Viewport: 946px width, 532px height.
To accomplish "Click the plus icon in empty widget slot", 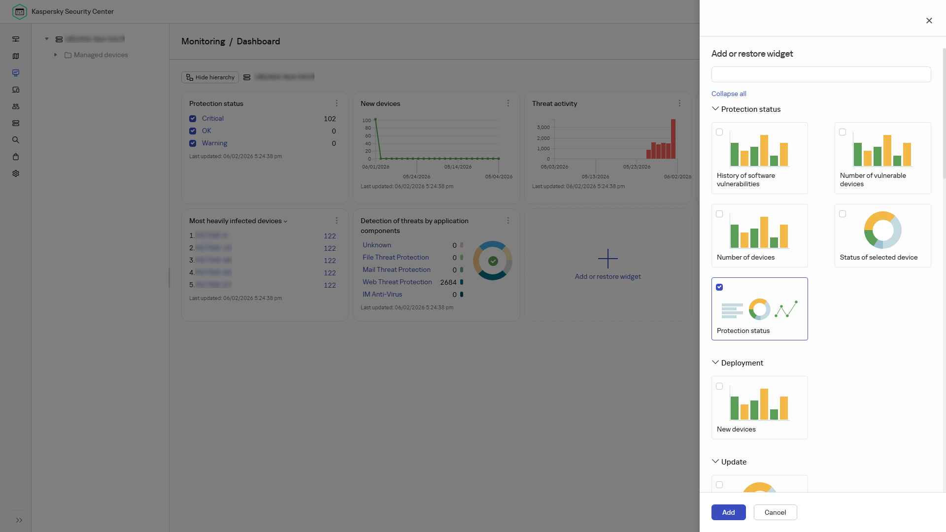I will (608, 259).
